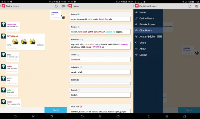Click the Online Users icon in drawer
Image resolution: width=200 pixels, height=119 pixels.
pos(136,18)
